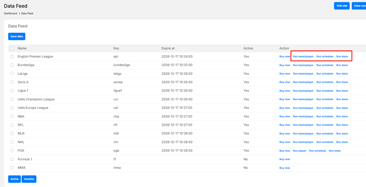Click Buy now for Serie A

pyautogui.click(x=285, y=82)
